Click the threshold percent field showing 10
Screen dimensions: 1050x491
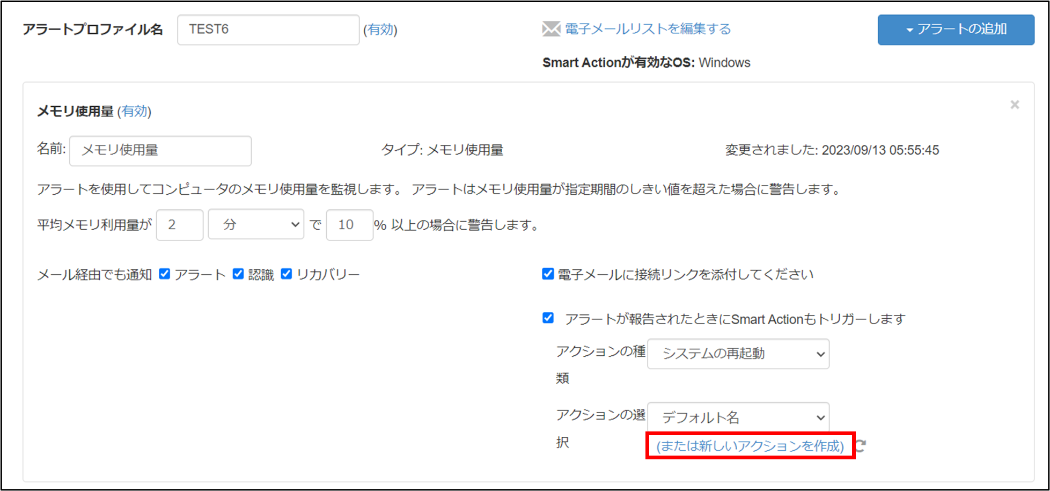(350, 224)
